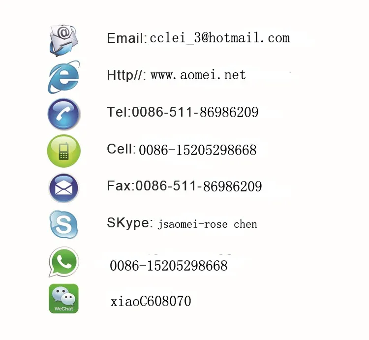Click the blue fax envelope icon

point(63,188)
